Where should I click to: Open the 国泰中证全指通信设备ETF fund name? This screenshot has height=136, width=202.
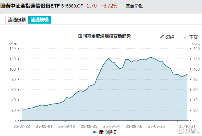30,6
